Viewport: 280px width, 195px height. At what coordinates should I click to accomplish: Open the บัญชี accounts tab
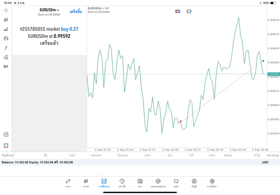click(x=194, y=183)
